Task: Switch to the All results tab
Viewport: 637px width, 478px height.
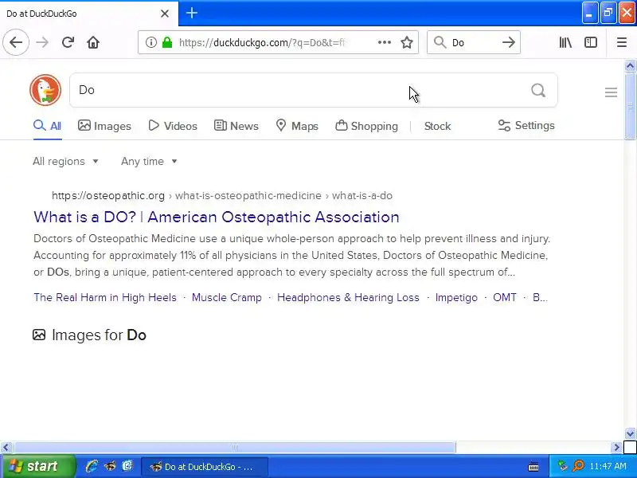Action: click(x=48, y=126)
